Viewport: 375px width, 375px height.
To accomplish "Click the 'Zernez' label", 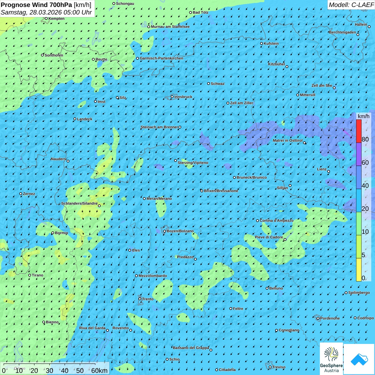I will [x=29, y=194].
